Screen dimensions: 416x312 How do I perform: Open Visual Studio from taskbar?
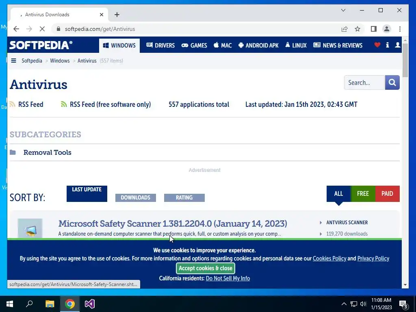(90, 304)
